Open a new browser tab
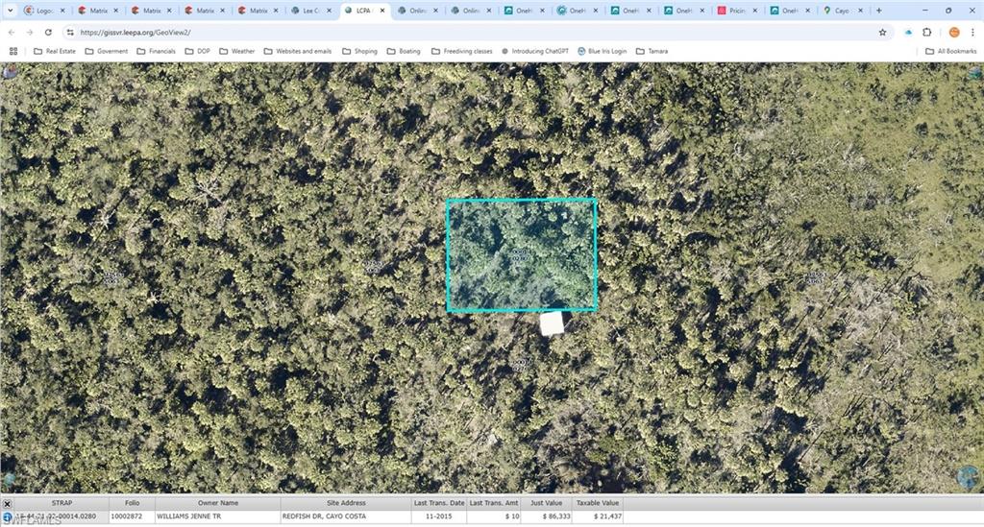This screenshot has width=984, height=527. (x=879, y=11)
